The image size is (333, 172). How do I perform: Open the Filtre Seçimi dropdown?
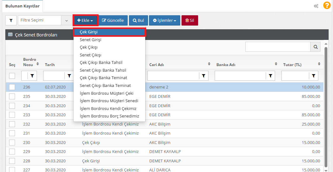point(44,20)
